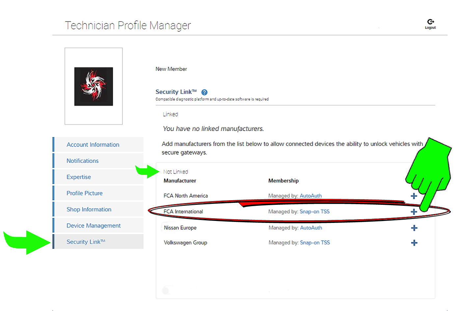Add FCA International with plus icon
The height and width of the screenshot is (311, 466).
414,212
